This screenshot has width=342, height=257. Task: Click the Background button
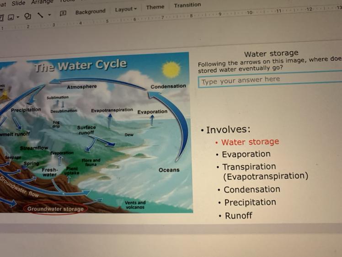pyautogui.click(x=90, y=11)
